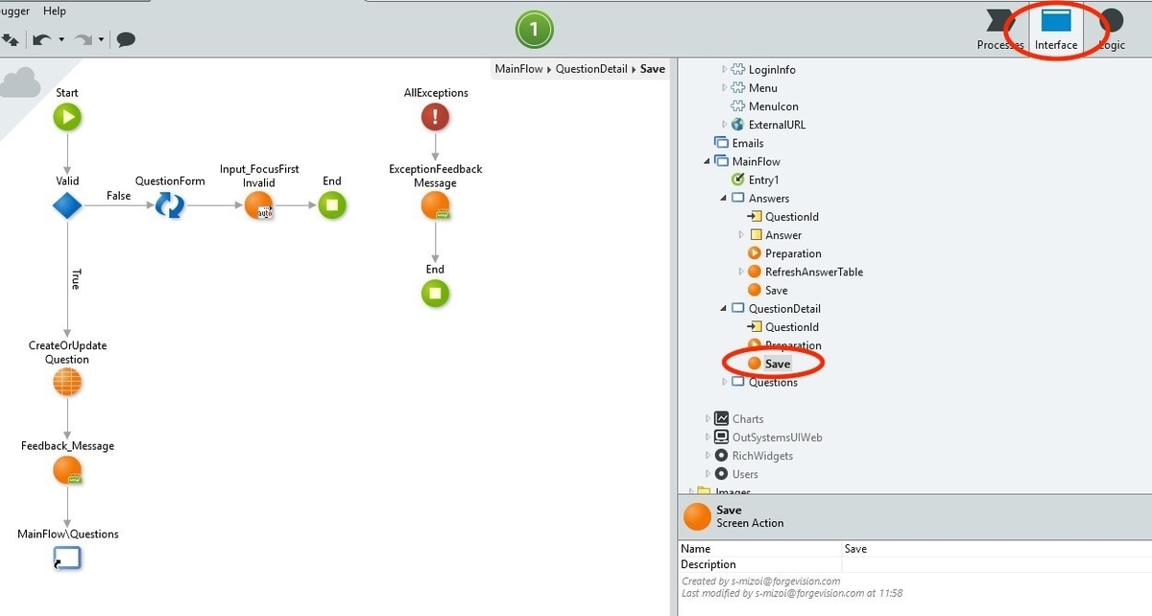Viewport: 1152px width, 616px height.
Task: Collapse the QuestionDetail screen node
Action: point(725,309)
